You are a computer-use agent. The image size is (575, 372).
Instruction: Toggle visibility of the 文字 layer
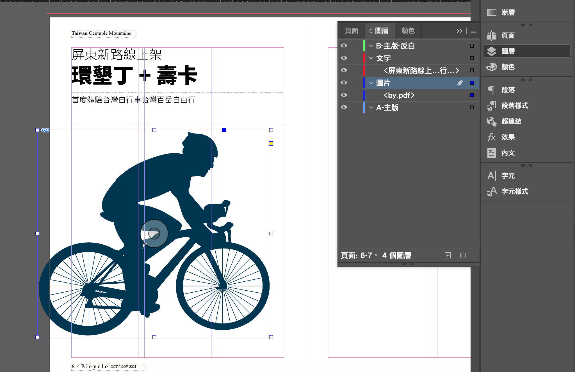point(344,58)
